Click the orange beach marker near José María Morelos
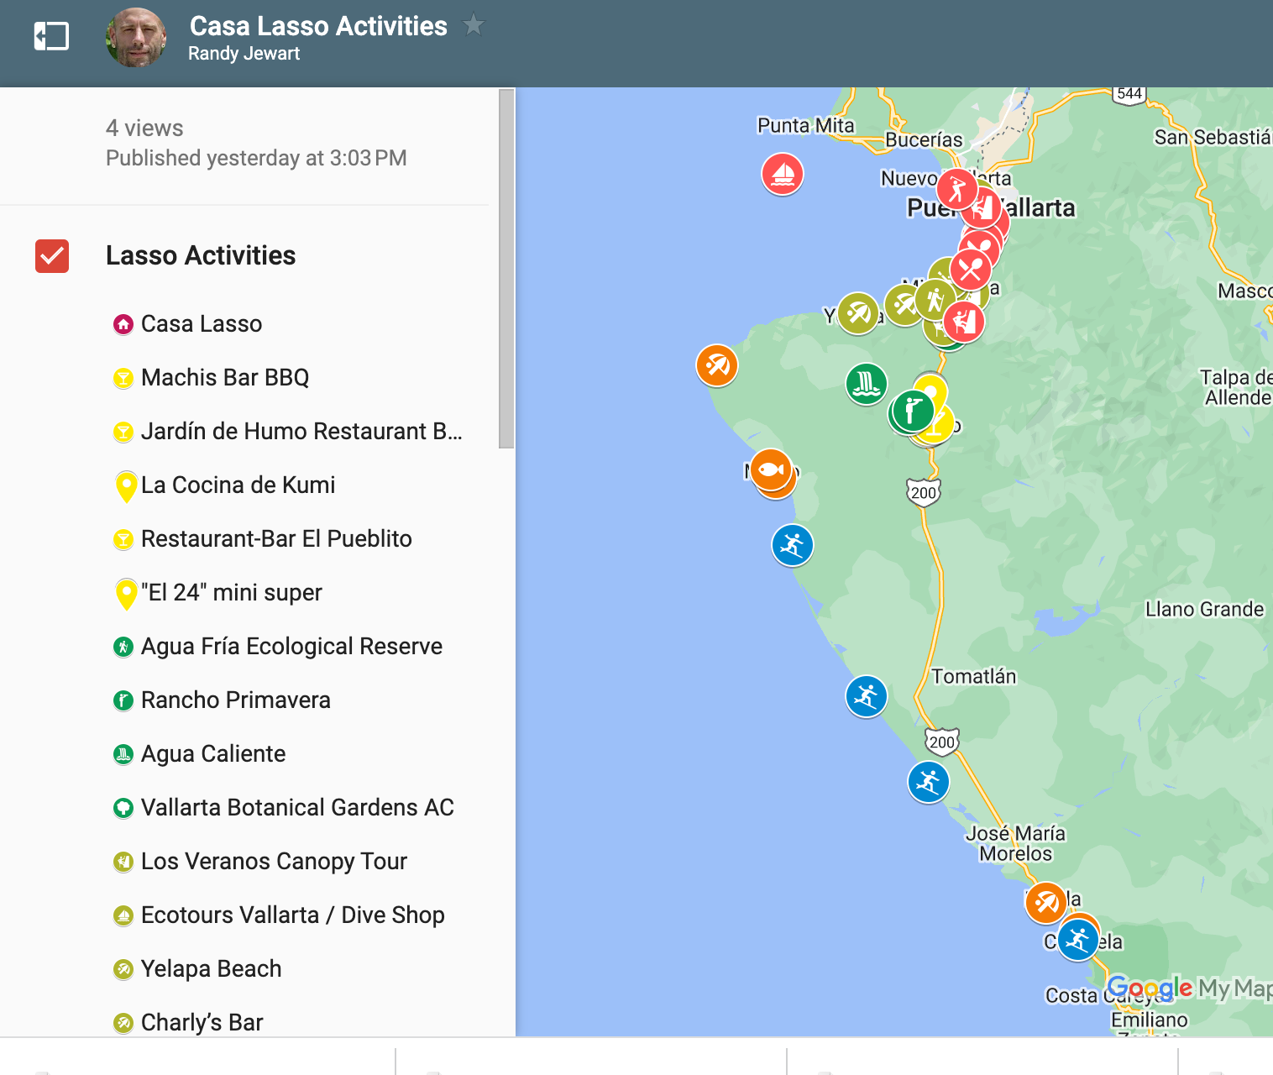Screen dimensions: 1273x1075 click(1046, 903)
